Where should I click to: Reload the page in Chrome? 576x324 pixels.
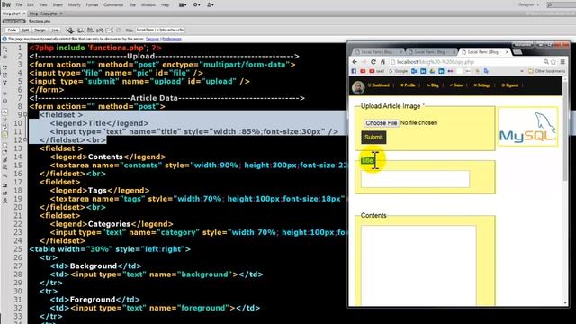click(x=373, y=62)
